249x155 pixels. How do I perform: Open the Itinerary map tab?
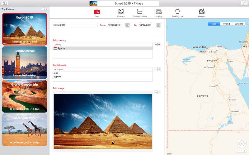(x=121, y=13)
